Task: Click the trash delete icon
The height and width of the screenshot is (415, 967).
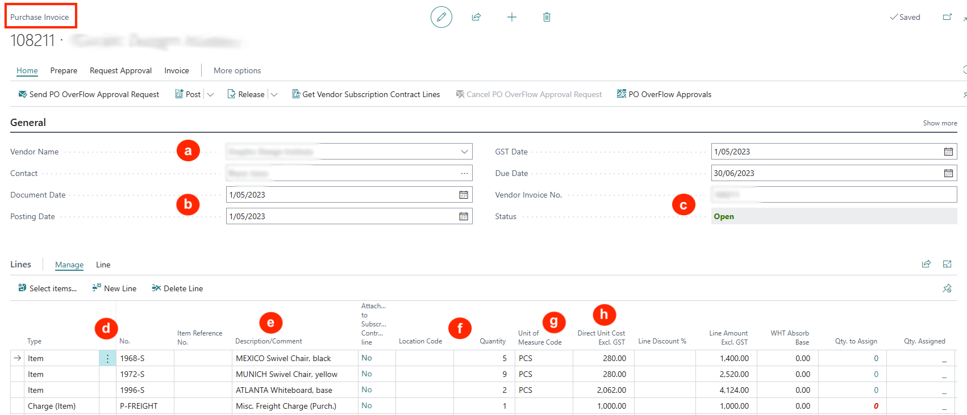Action: (x=547, y=17)
